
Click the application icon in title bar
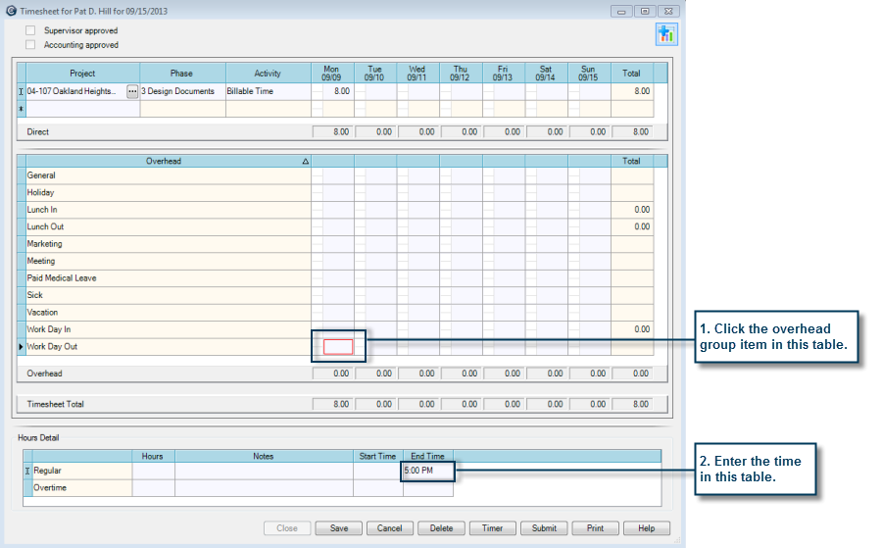coord(10,11)
